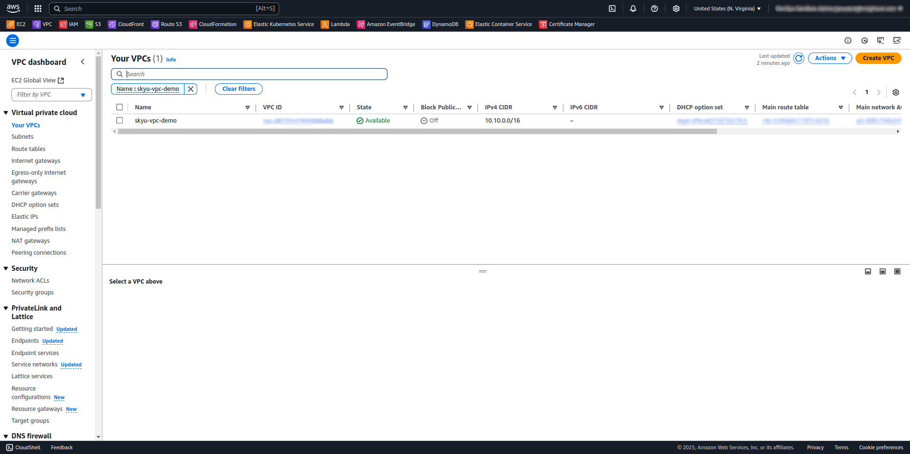Sort by the Name column
Image resolution: width=910 pixels, height=454 pixels.
tap(248, 107)
